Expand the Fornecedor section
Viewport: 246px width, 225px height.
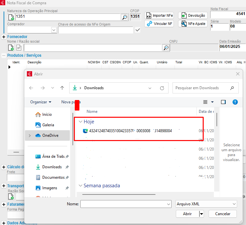(4, 37)
